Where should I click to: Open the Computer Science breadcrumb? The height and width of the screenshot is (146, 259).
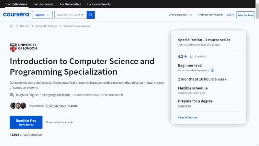pos(46,26)
